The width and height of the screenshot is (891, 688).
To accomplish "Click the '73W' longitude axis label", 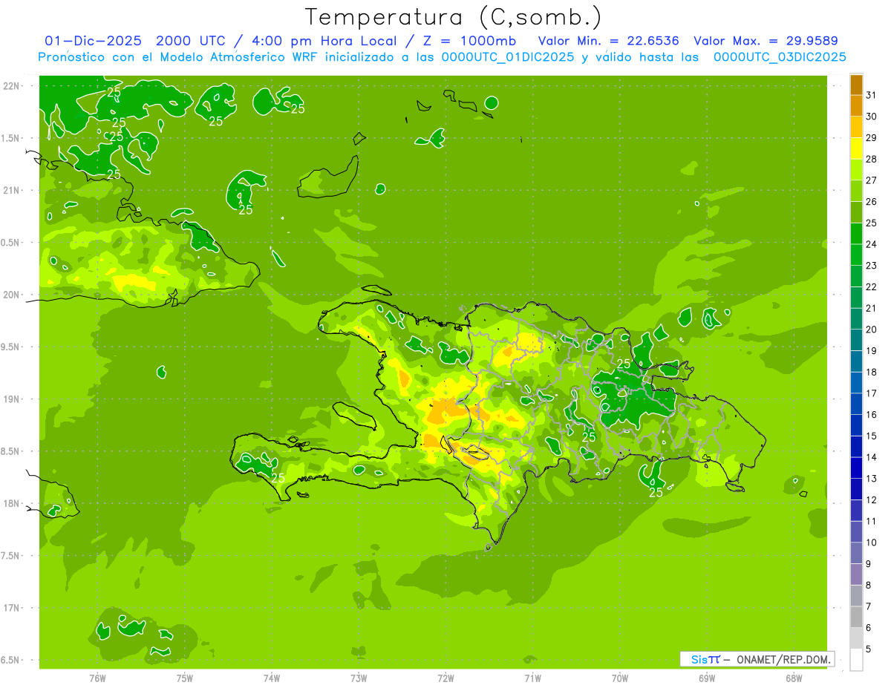I will pyautogui.click(x=359, y=678).
